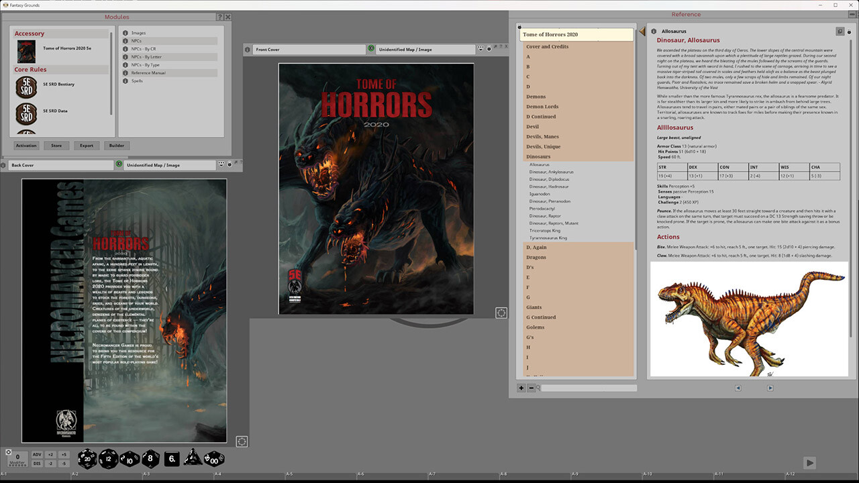Open the 5E SRD Bestiary module icon

(26, 87)
